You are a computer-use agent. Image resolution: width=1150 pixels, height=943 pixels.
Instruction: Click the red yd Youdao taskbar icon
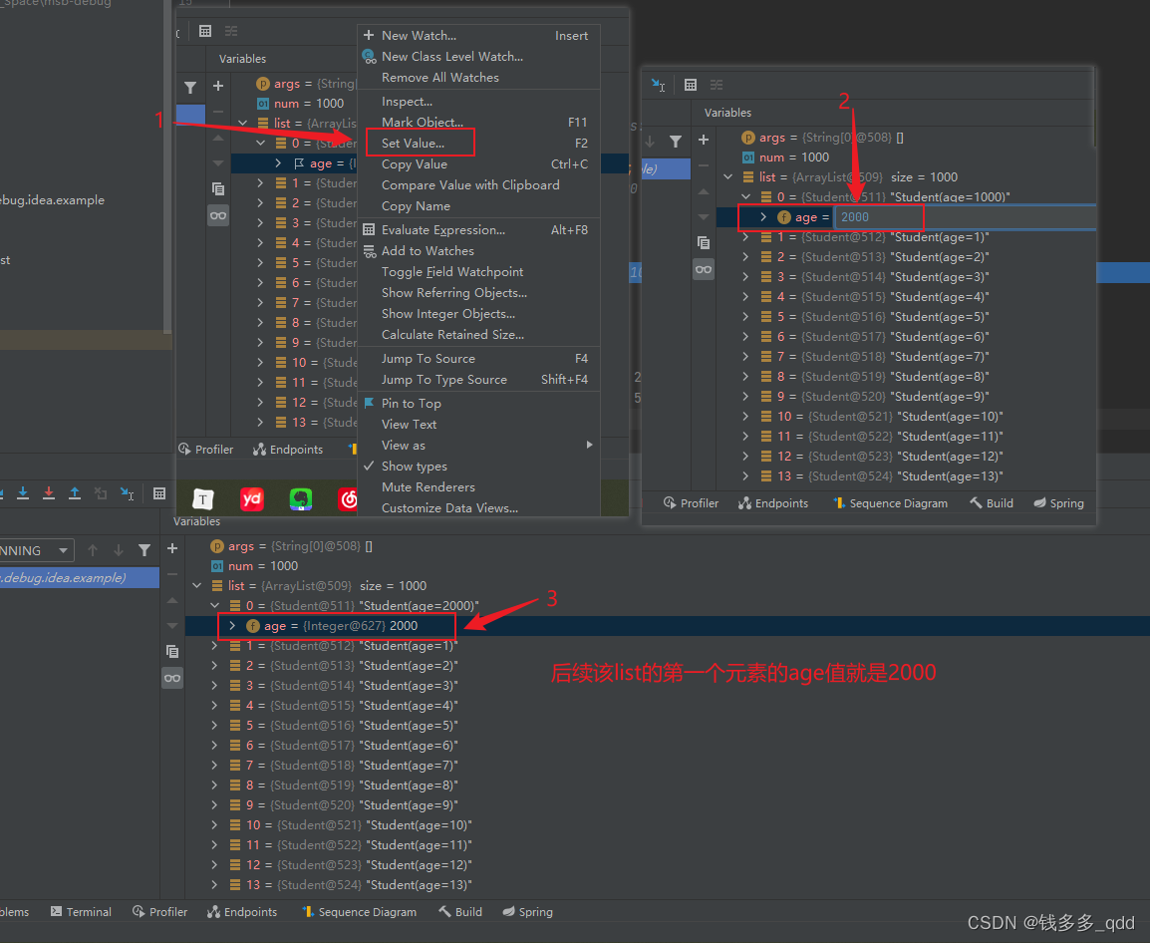(x=251, y=499)
